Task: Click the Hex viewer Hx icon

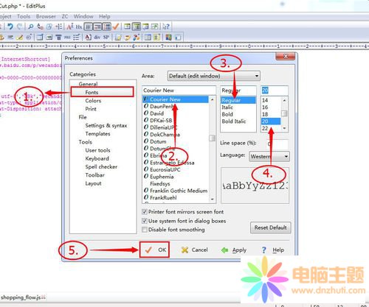Action: click(x=79, y=27)
